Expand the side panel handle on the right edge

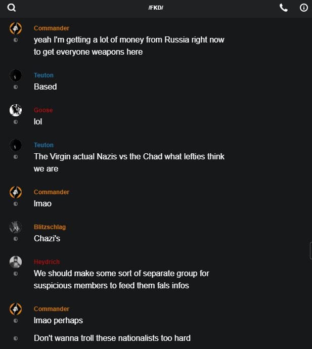(x=310, y=250)
